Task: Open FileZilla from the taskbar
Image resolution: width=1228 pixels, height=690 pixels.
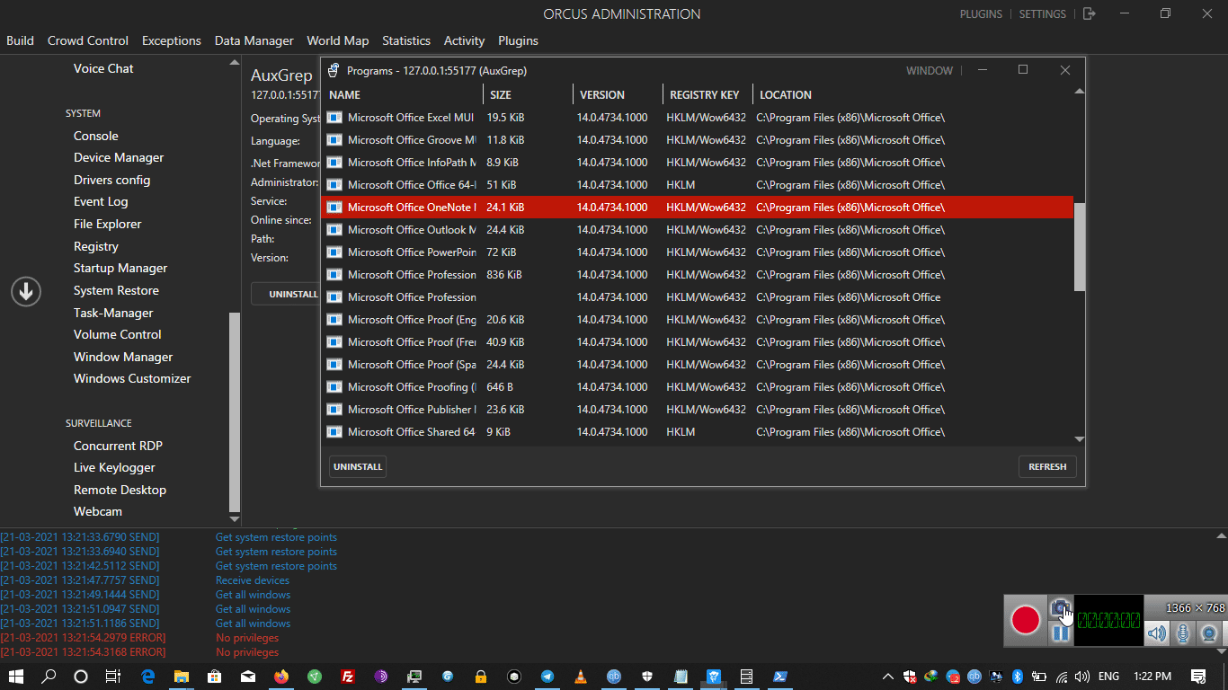Action: pyautogui.click(x=347, y=677)
